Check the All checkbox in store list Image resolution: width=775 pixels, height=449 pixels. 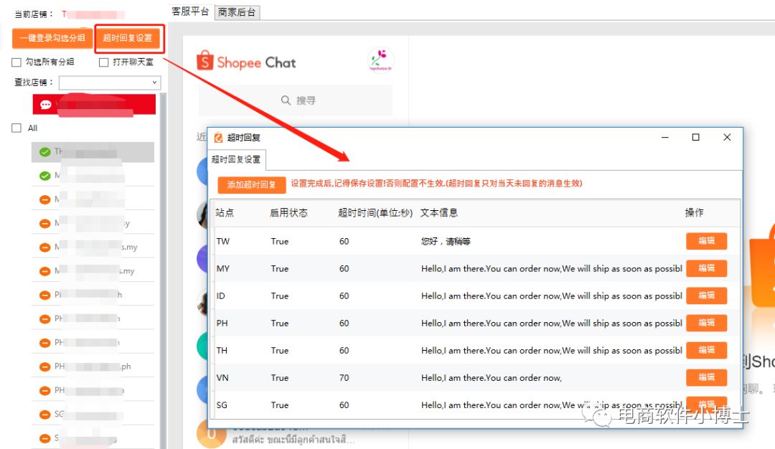17,128
